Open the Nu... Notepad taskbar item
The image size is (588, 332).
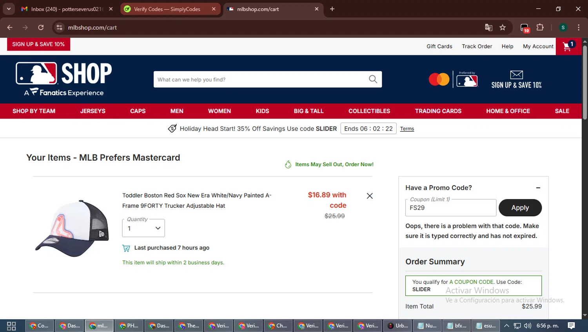tap(428, 326)
